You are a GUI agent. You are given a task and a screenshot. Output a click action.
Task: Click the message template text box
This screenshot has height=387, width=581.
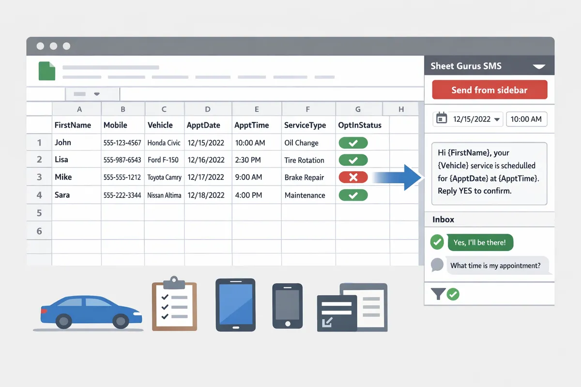(x=489, y=173)
